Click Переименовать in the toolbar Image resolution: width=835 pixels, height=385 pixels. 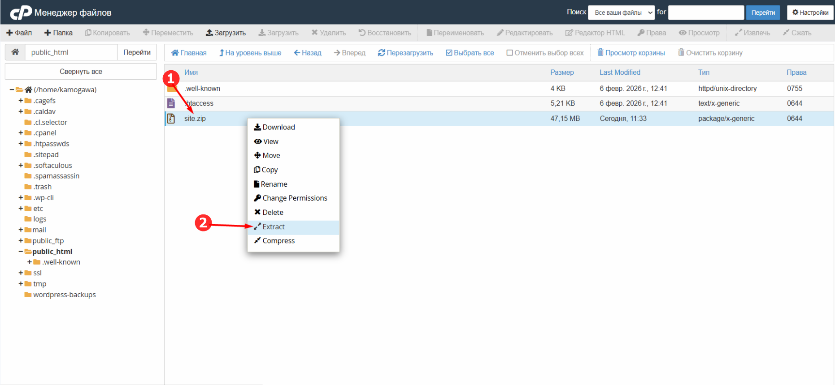(x=455, y=33)
